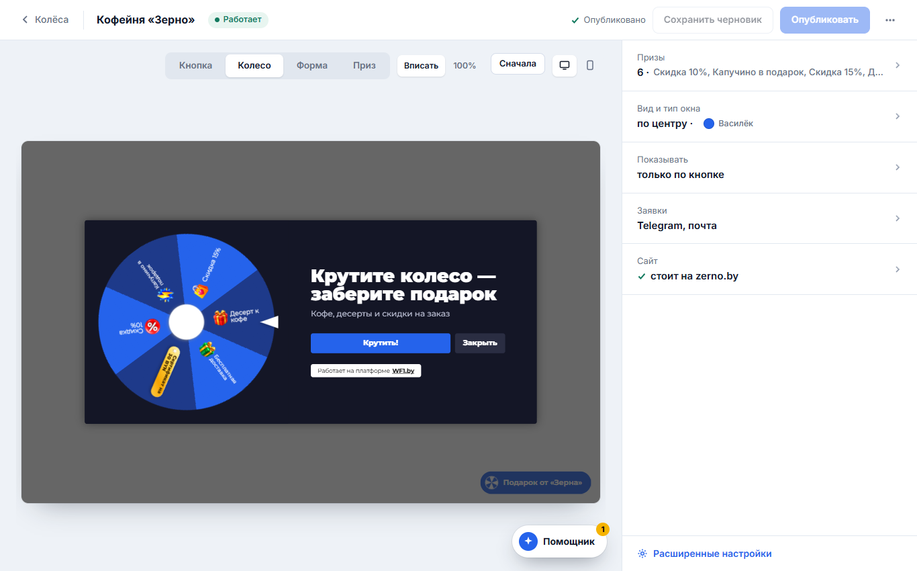Click the Кофейня «Зерно» title

(146, 19)
